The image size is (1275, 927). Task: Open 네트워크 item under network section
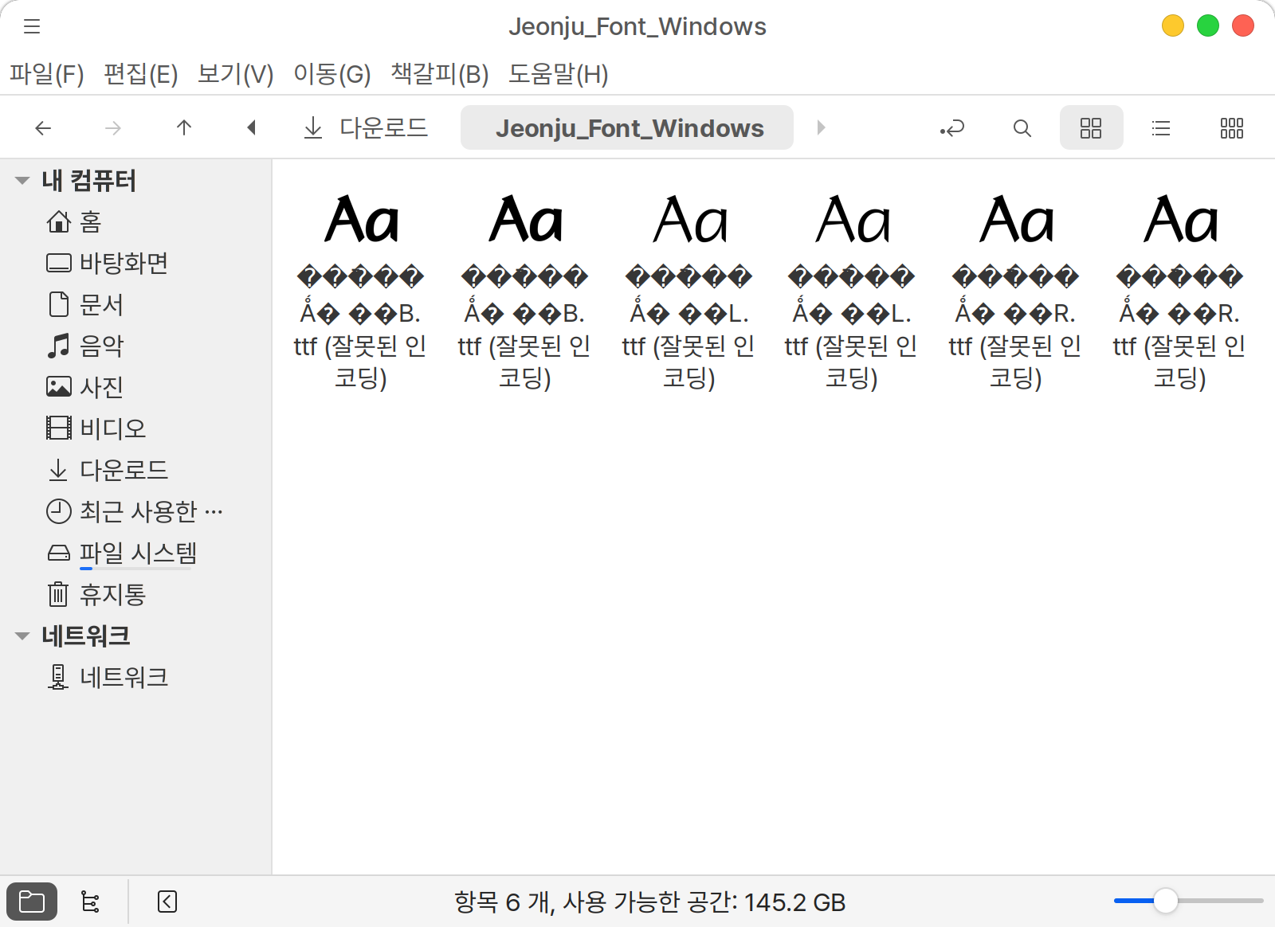tap(135, 677)
